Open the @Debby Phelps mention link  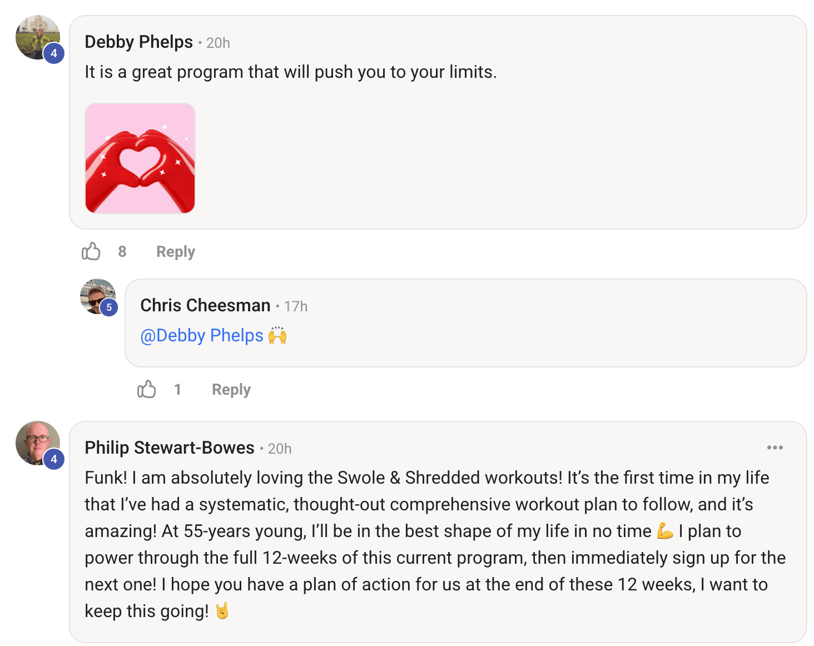click(202, 336)
